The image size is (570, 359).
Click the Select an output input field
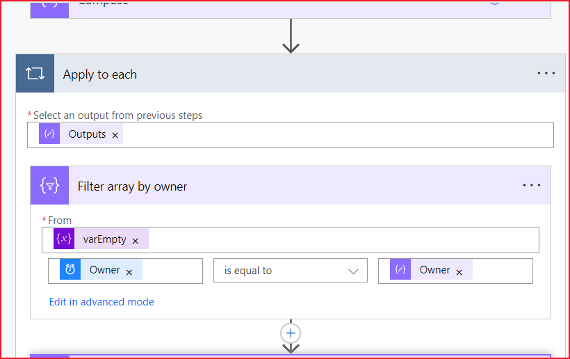291,135
